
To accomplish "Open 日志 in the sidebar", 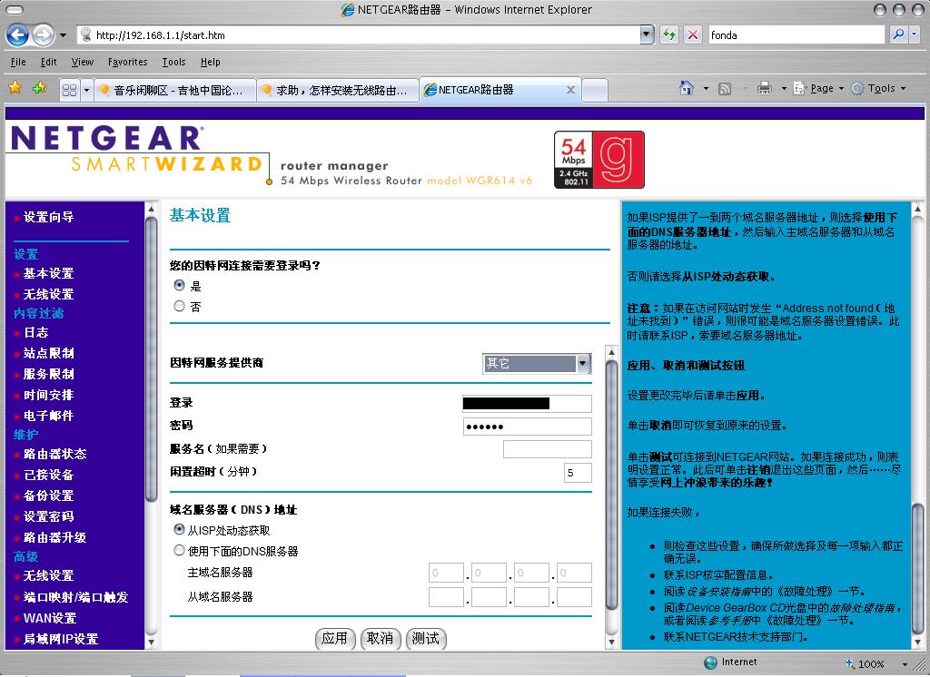I will [36, 332].
